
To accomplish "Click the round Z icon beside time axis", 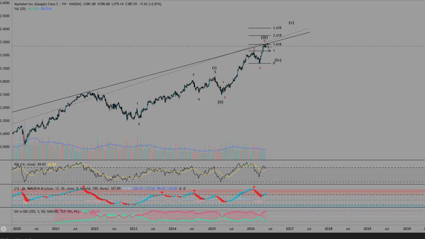I will coord(4,229).
